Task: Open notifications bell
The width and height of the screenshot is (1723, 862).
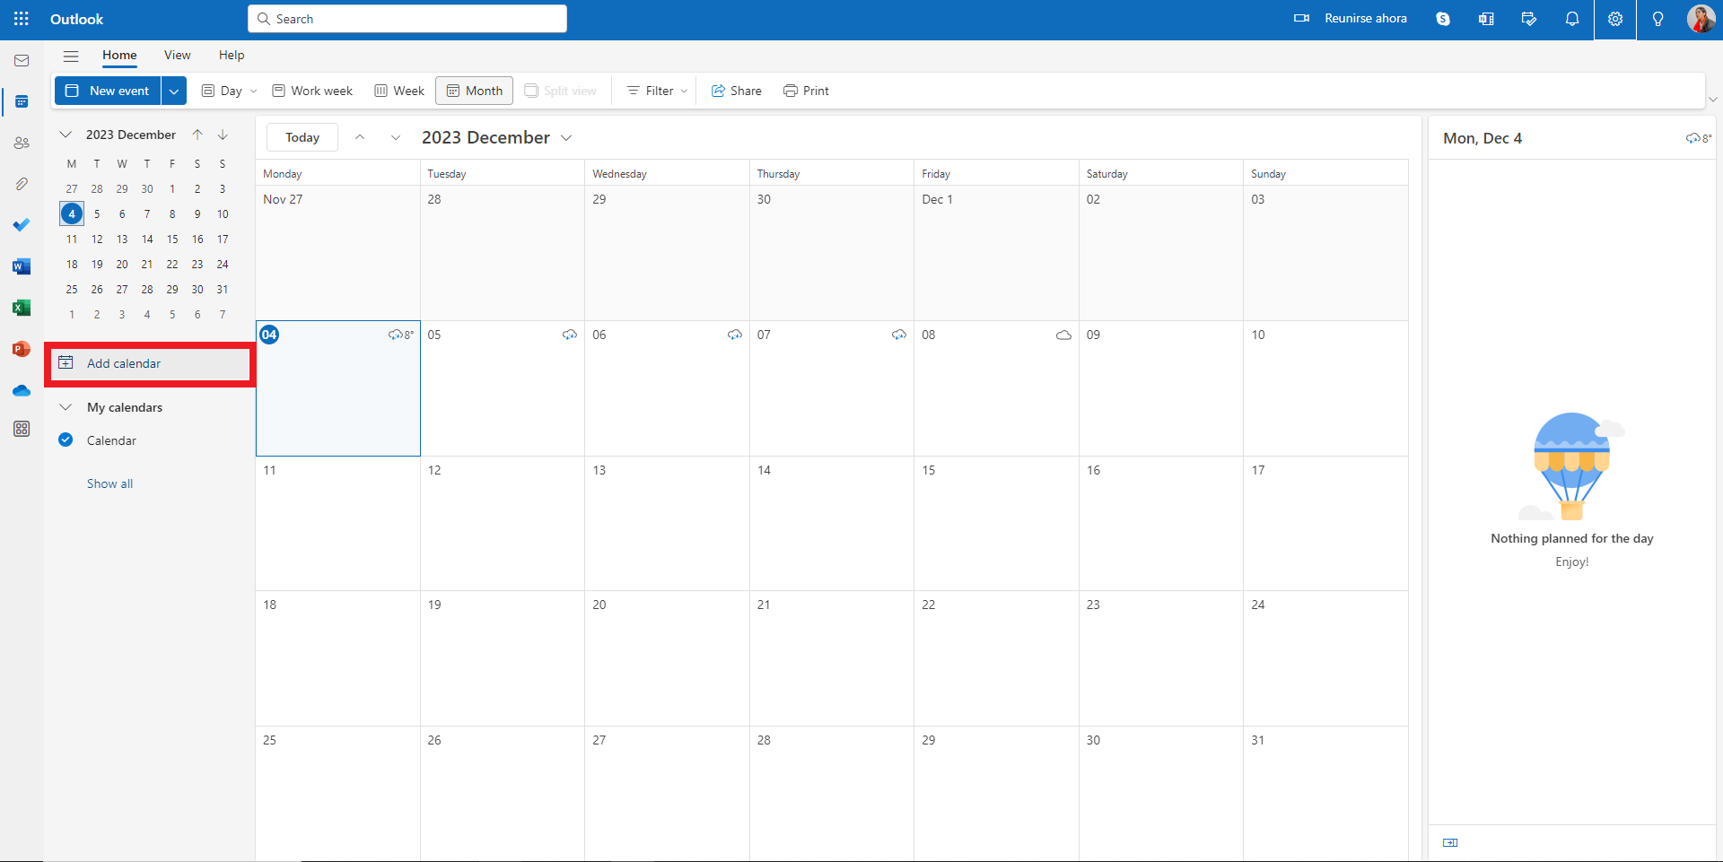Action: point(1572,19)
